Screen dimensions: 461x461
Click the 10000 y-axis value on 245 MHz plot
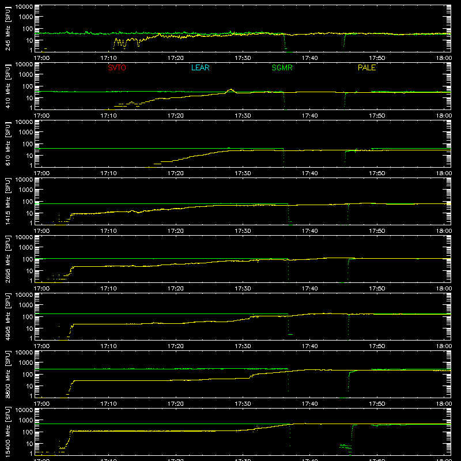(x=24, y=7)
